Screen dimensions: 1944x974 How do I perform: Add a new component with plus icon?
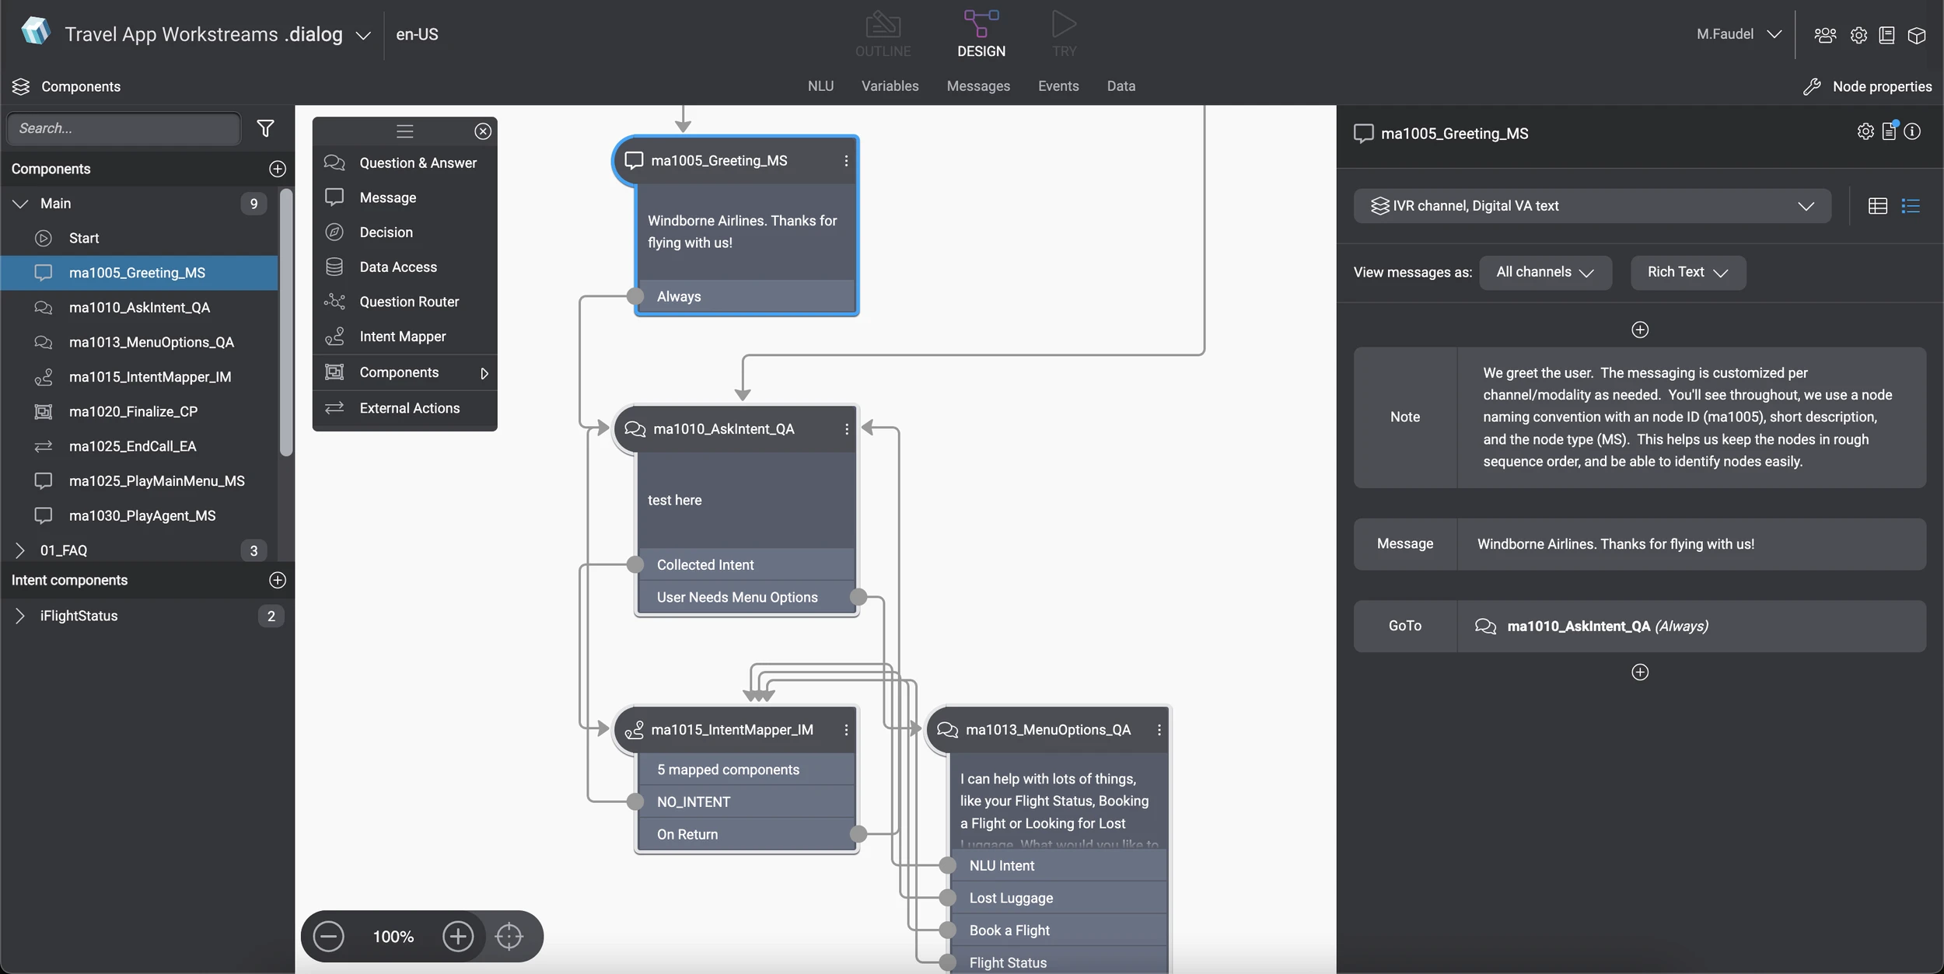(x=277, y=169)
